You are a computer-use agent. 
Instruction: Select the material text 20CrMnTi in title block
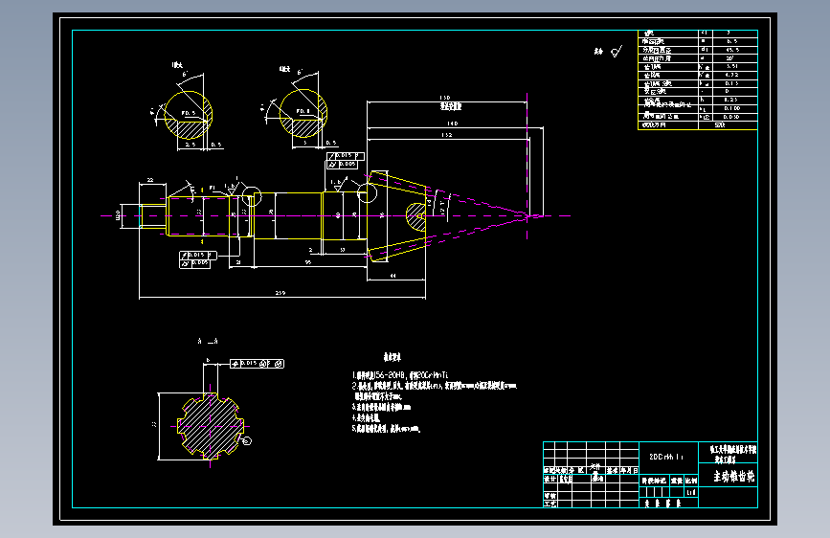666,457
